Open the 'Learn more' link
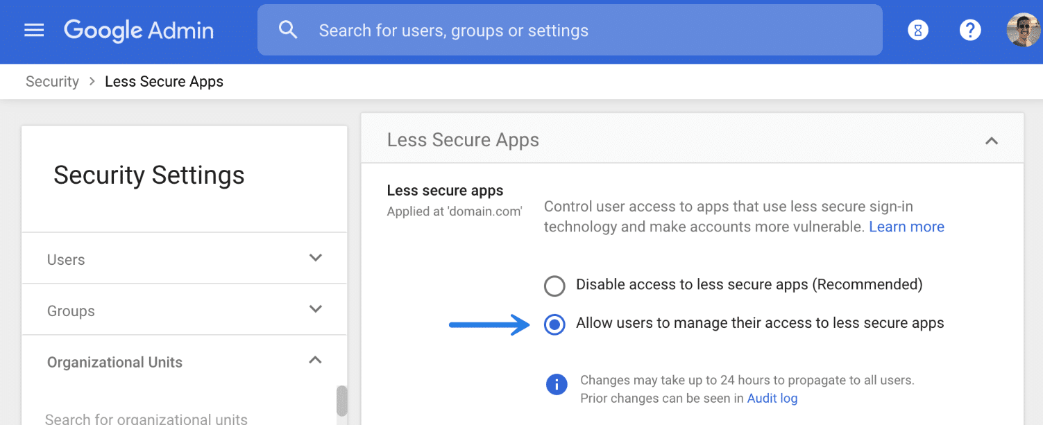Viewport: 1043px width, 425px height. (906, 226)
